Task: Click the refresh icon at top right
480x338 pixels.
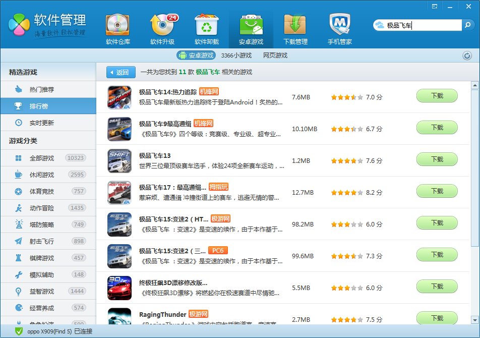Action: [x=467, y=55]
